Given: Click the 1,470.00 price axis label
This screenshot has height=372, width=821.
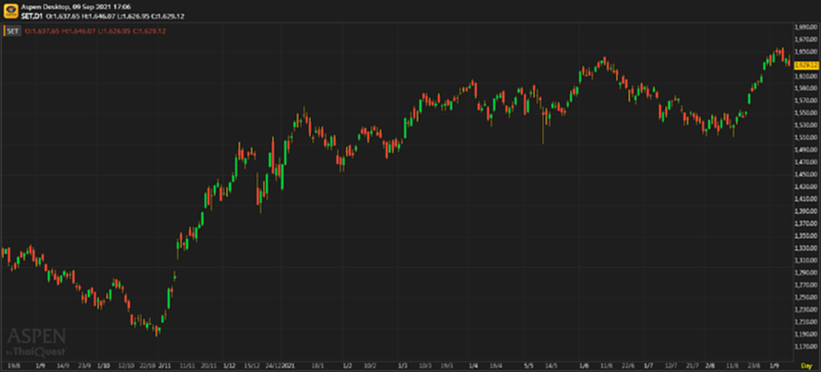Looking at the screenshot, I should point(807,162).
